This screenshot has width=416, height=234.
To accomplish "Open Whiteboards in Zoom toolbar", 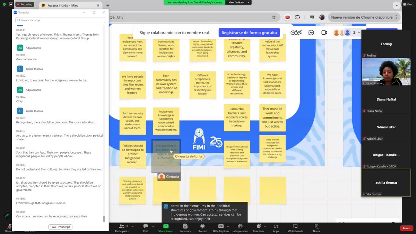I will [295, 226].
